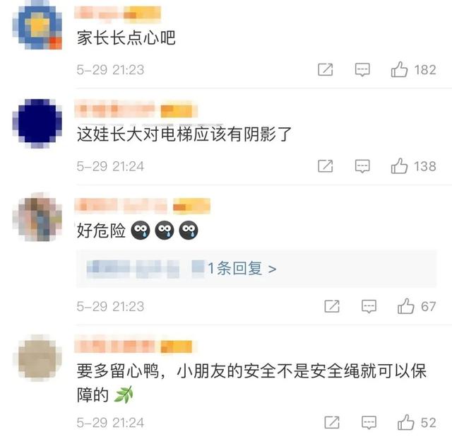This screenshot has width=452, height=437.
Task: Like the '要多留心鸭' comment
Action: pyautogui.click(x=406, y=422)
